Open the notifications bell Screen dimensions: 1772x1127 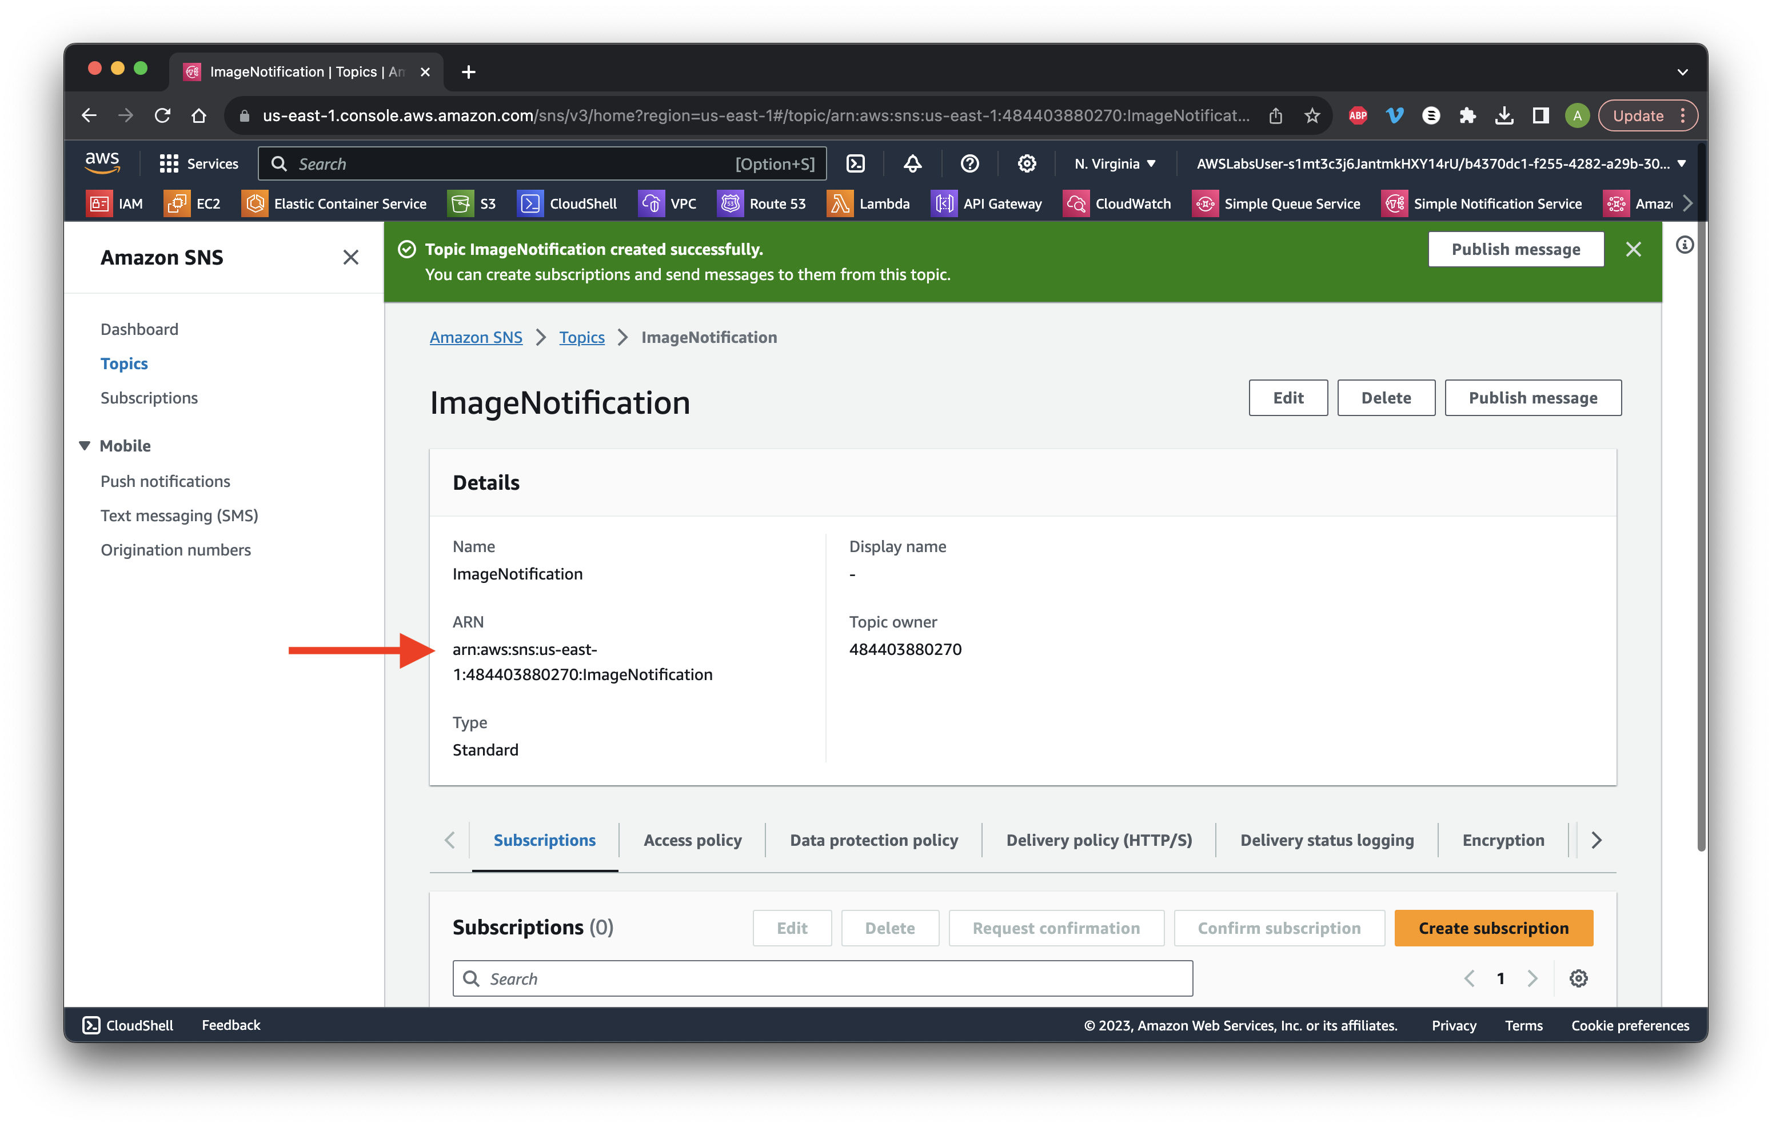pos(912,163)
